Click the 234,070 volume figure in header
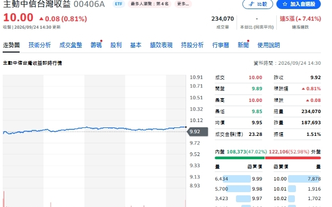Image resolution: width=332 pixels, height=207 pixels. (x=223, y=19)
